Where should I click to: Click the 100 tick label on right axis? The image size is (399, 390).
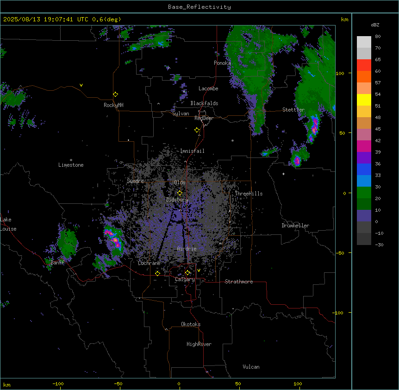point(340,73)
